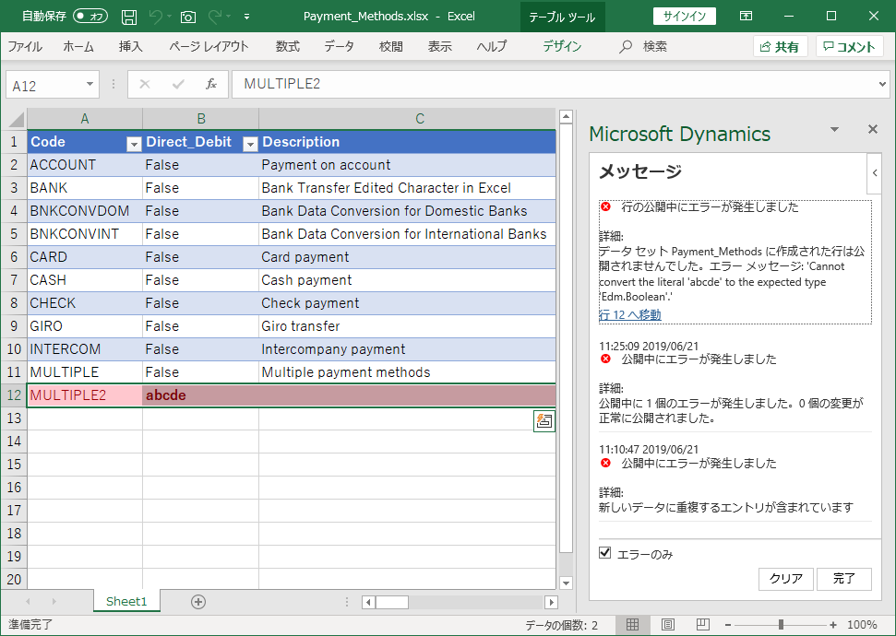Click the Save icon in title bar

click(129, 18)
